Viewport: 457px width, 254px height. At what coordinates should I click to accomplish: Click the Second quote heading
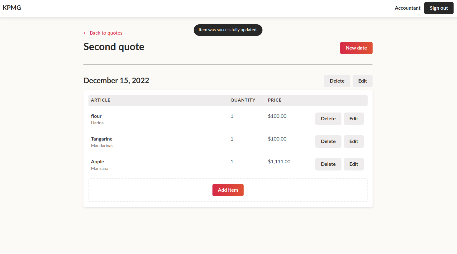click(x=114, y=47)
